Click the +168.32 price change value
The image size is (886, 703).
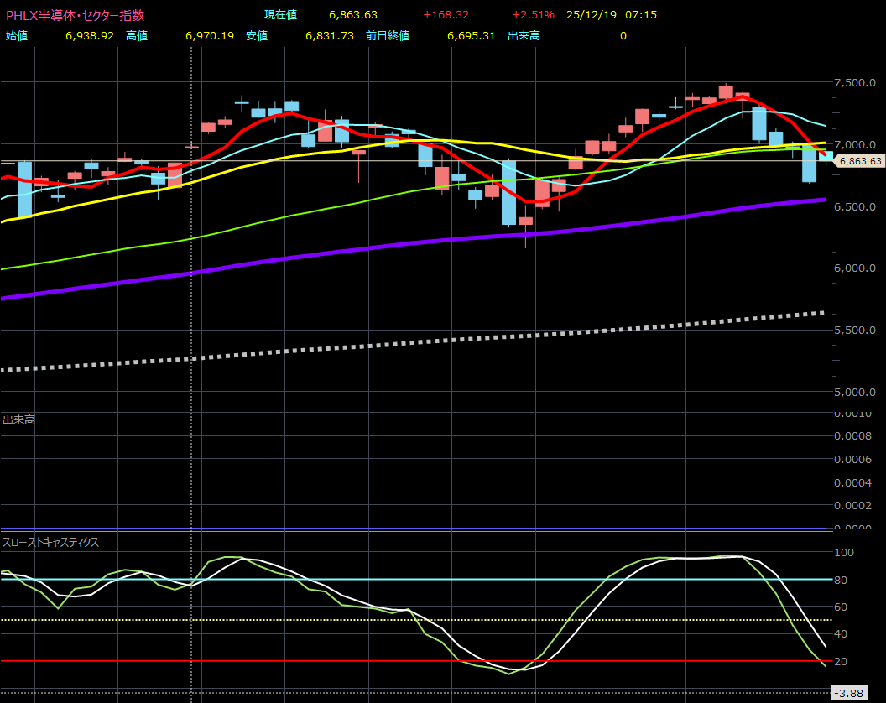[445, 15]
